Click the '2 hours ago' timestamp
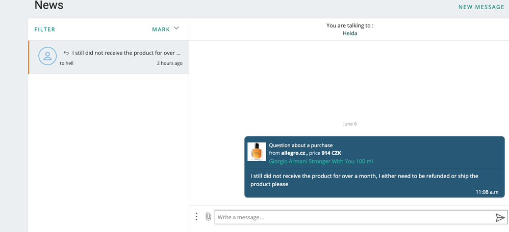 click(170, 63)
